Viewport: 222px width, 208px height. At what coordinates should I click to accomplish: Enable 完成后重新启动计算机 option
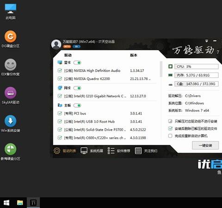[170, 136]
